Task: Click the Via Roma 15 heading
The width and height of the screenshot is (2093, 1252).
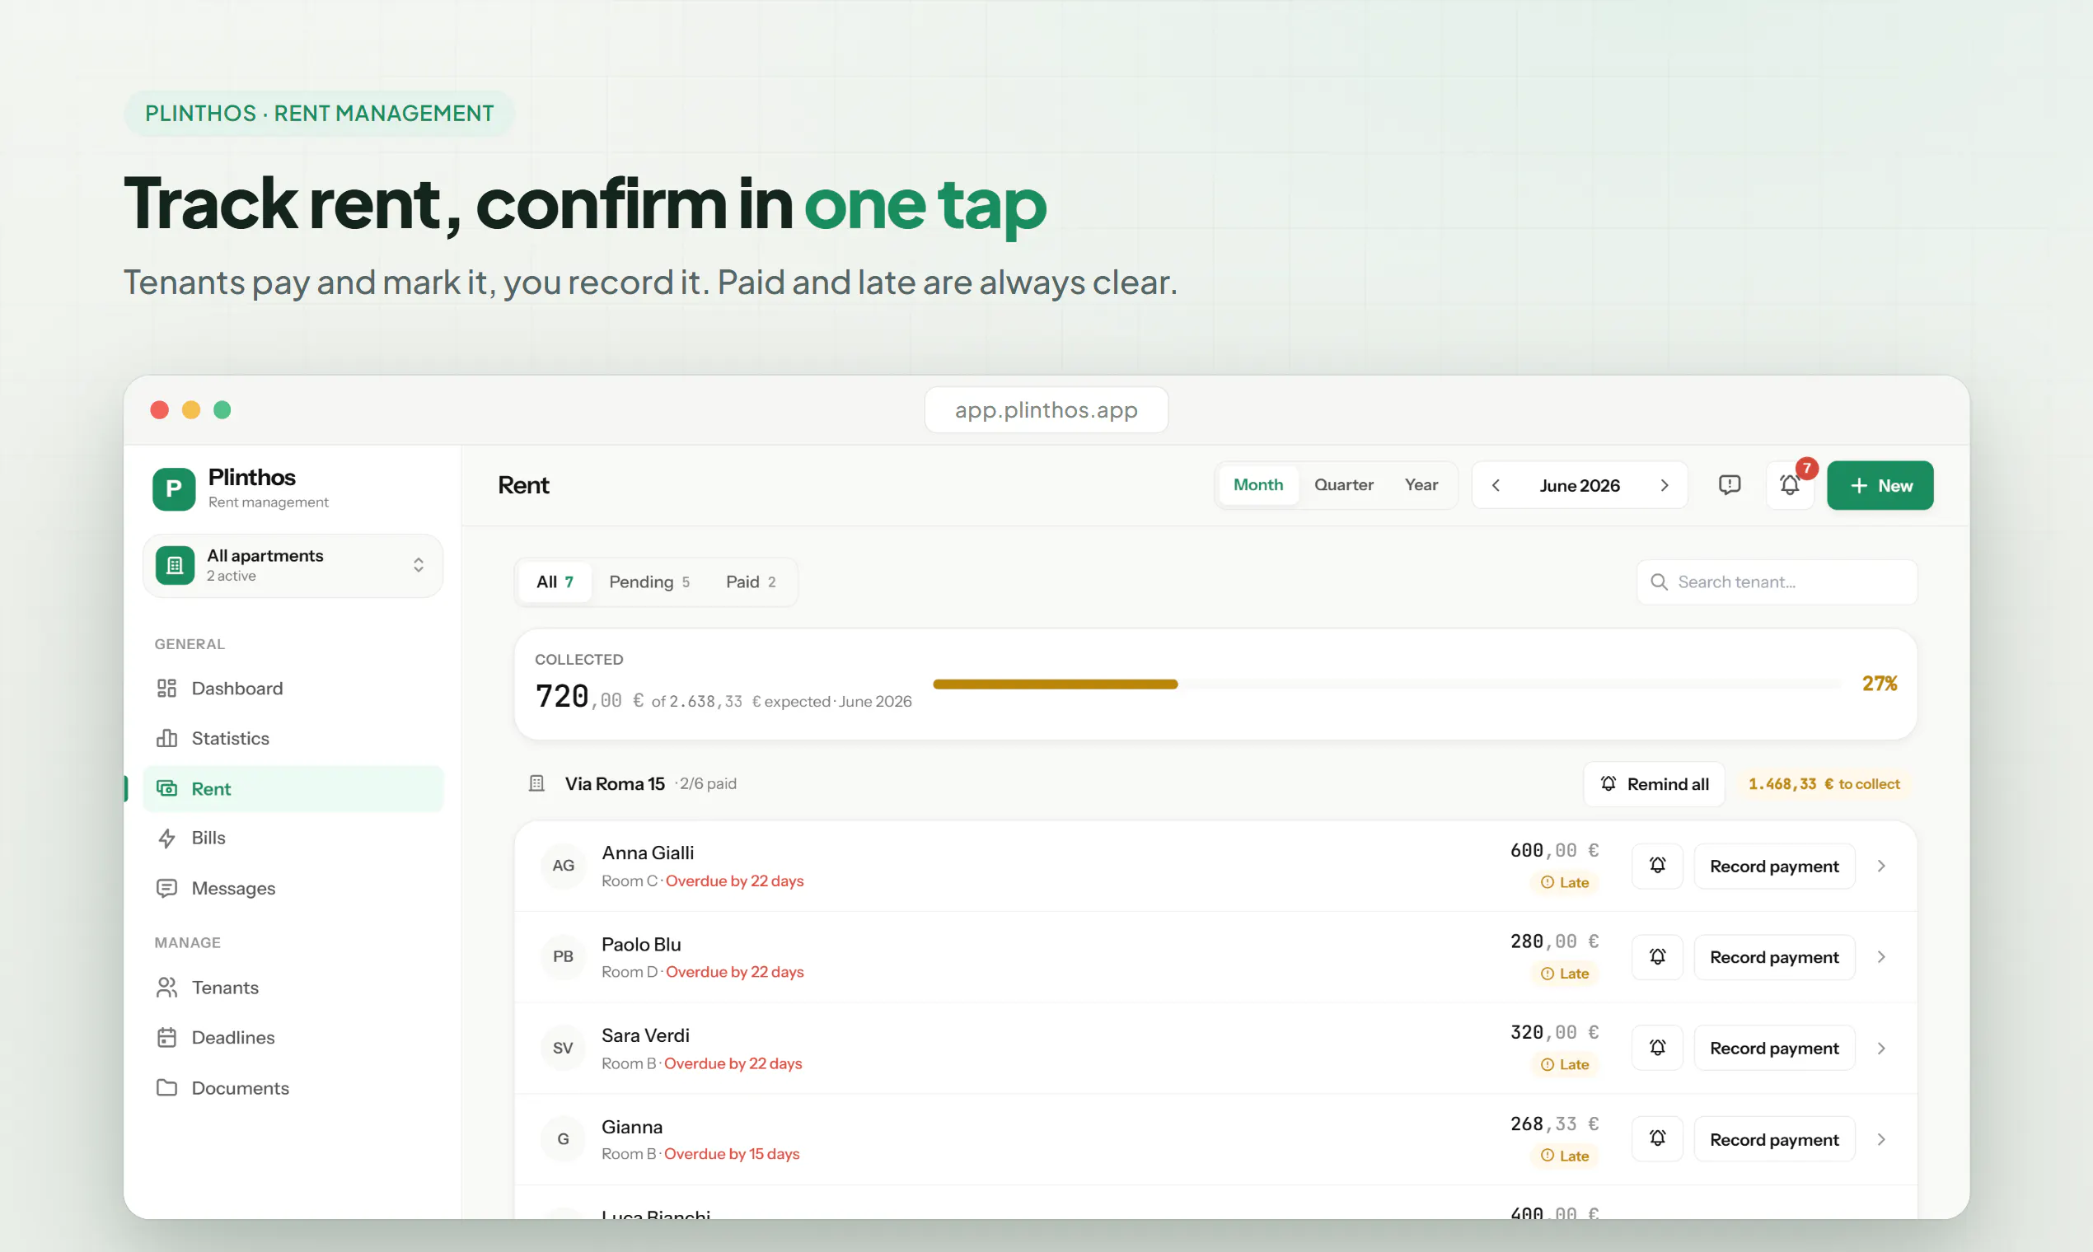Action: point(615,784)
